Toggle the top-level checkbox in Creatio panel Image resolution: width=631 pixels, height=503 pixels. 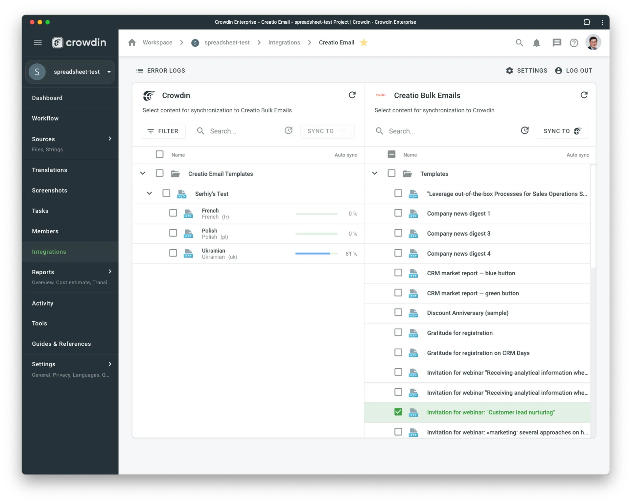coord(392,154)
